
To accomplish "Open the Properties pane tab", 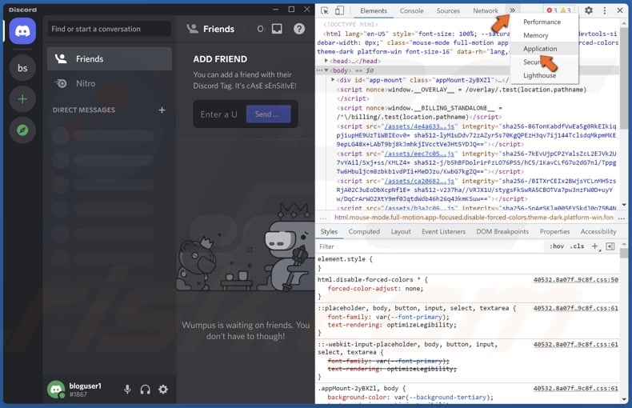I will pos(554,231).
